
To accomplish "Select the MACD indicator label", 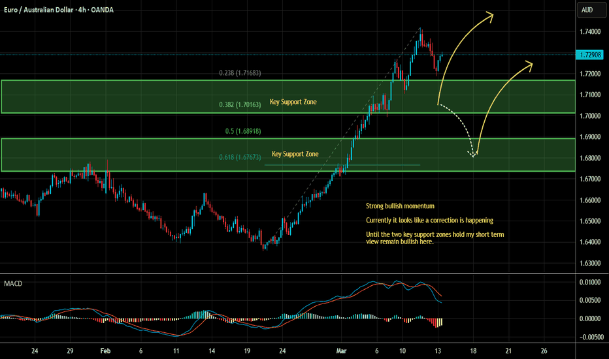I will click(13, 284).
